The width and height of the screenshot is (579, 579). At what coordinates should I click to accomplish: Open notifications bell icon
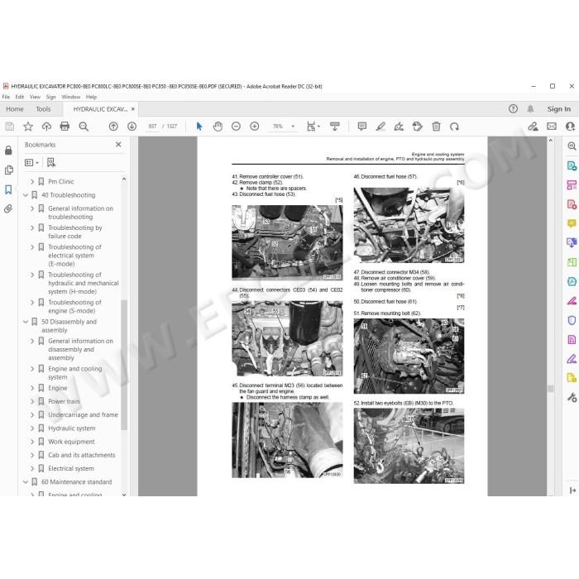point(530,108)
